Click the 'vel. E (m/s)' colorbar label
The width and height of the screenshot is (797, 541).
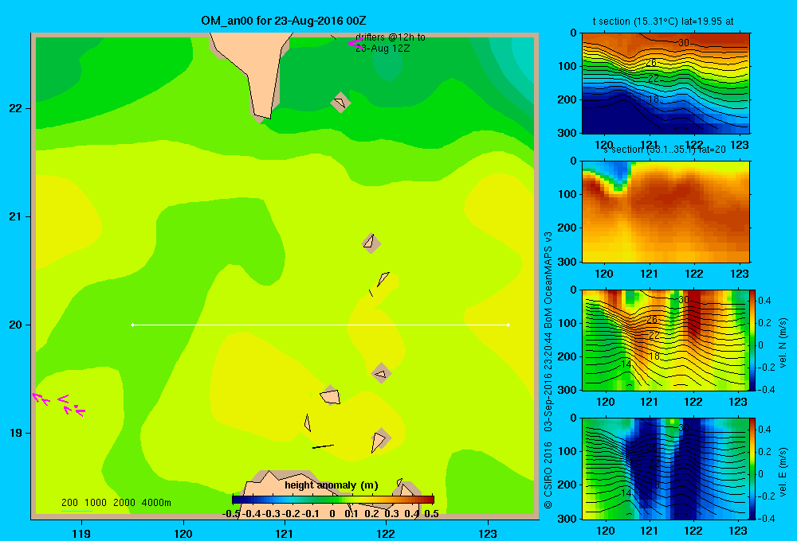point(783,472)
